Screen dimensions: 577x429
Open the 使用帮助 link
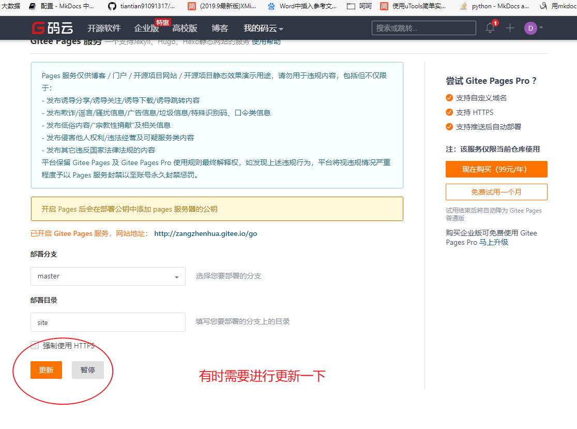tap(266, 41)
